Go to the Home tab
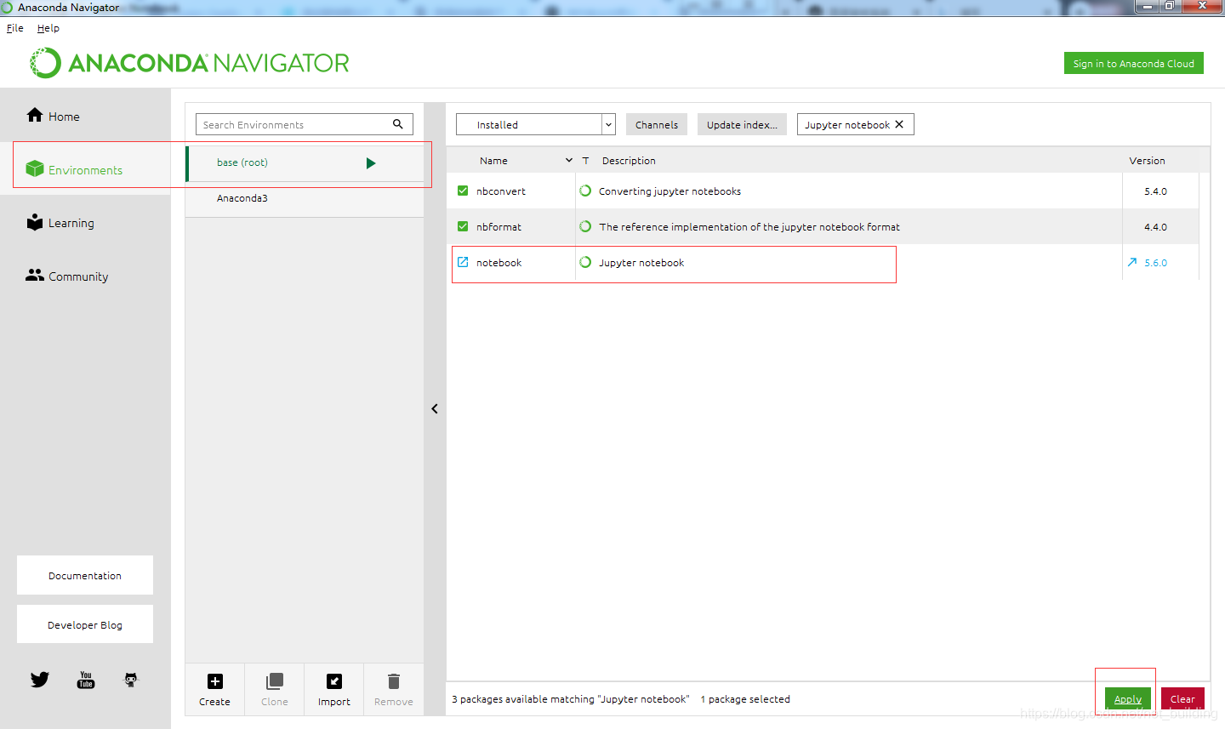 [x=85, y=117]
